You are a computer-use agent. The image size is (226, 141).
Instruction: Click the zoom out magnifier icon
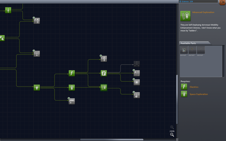[x=172, y=135]
